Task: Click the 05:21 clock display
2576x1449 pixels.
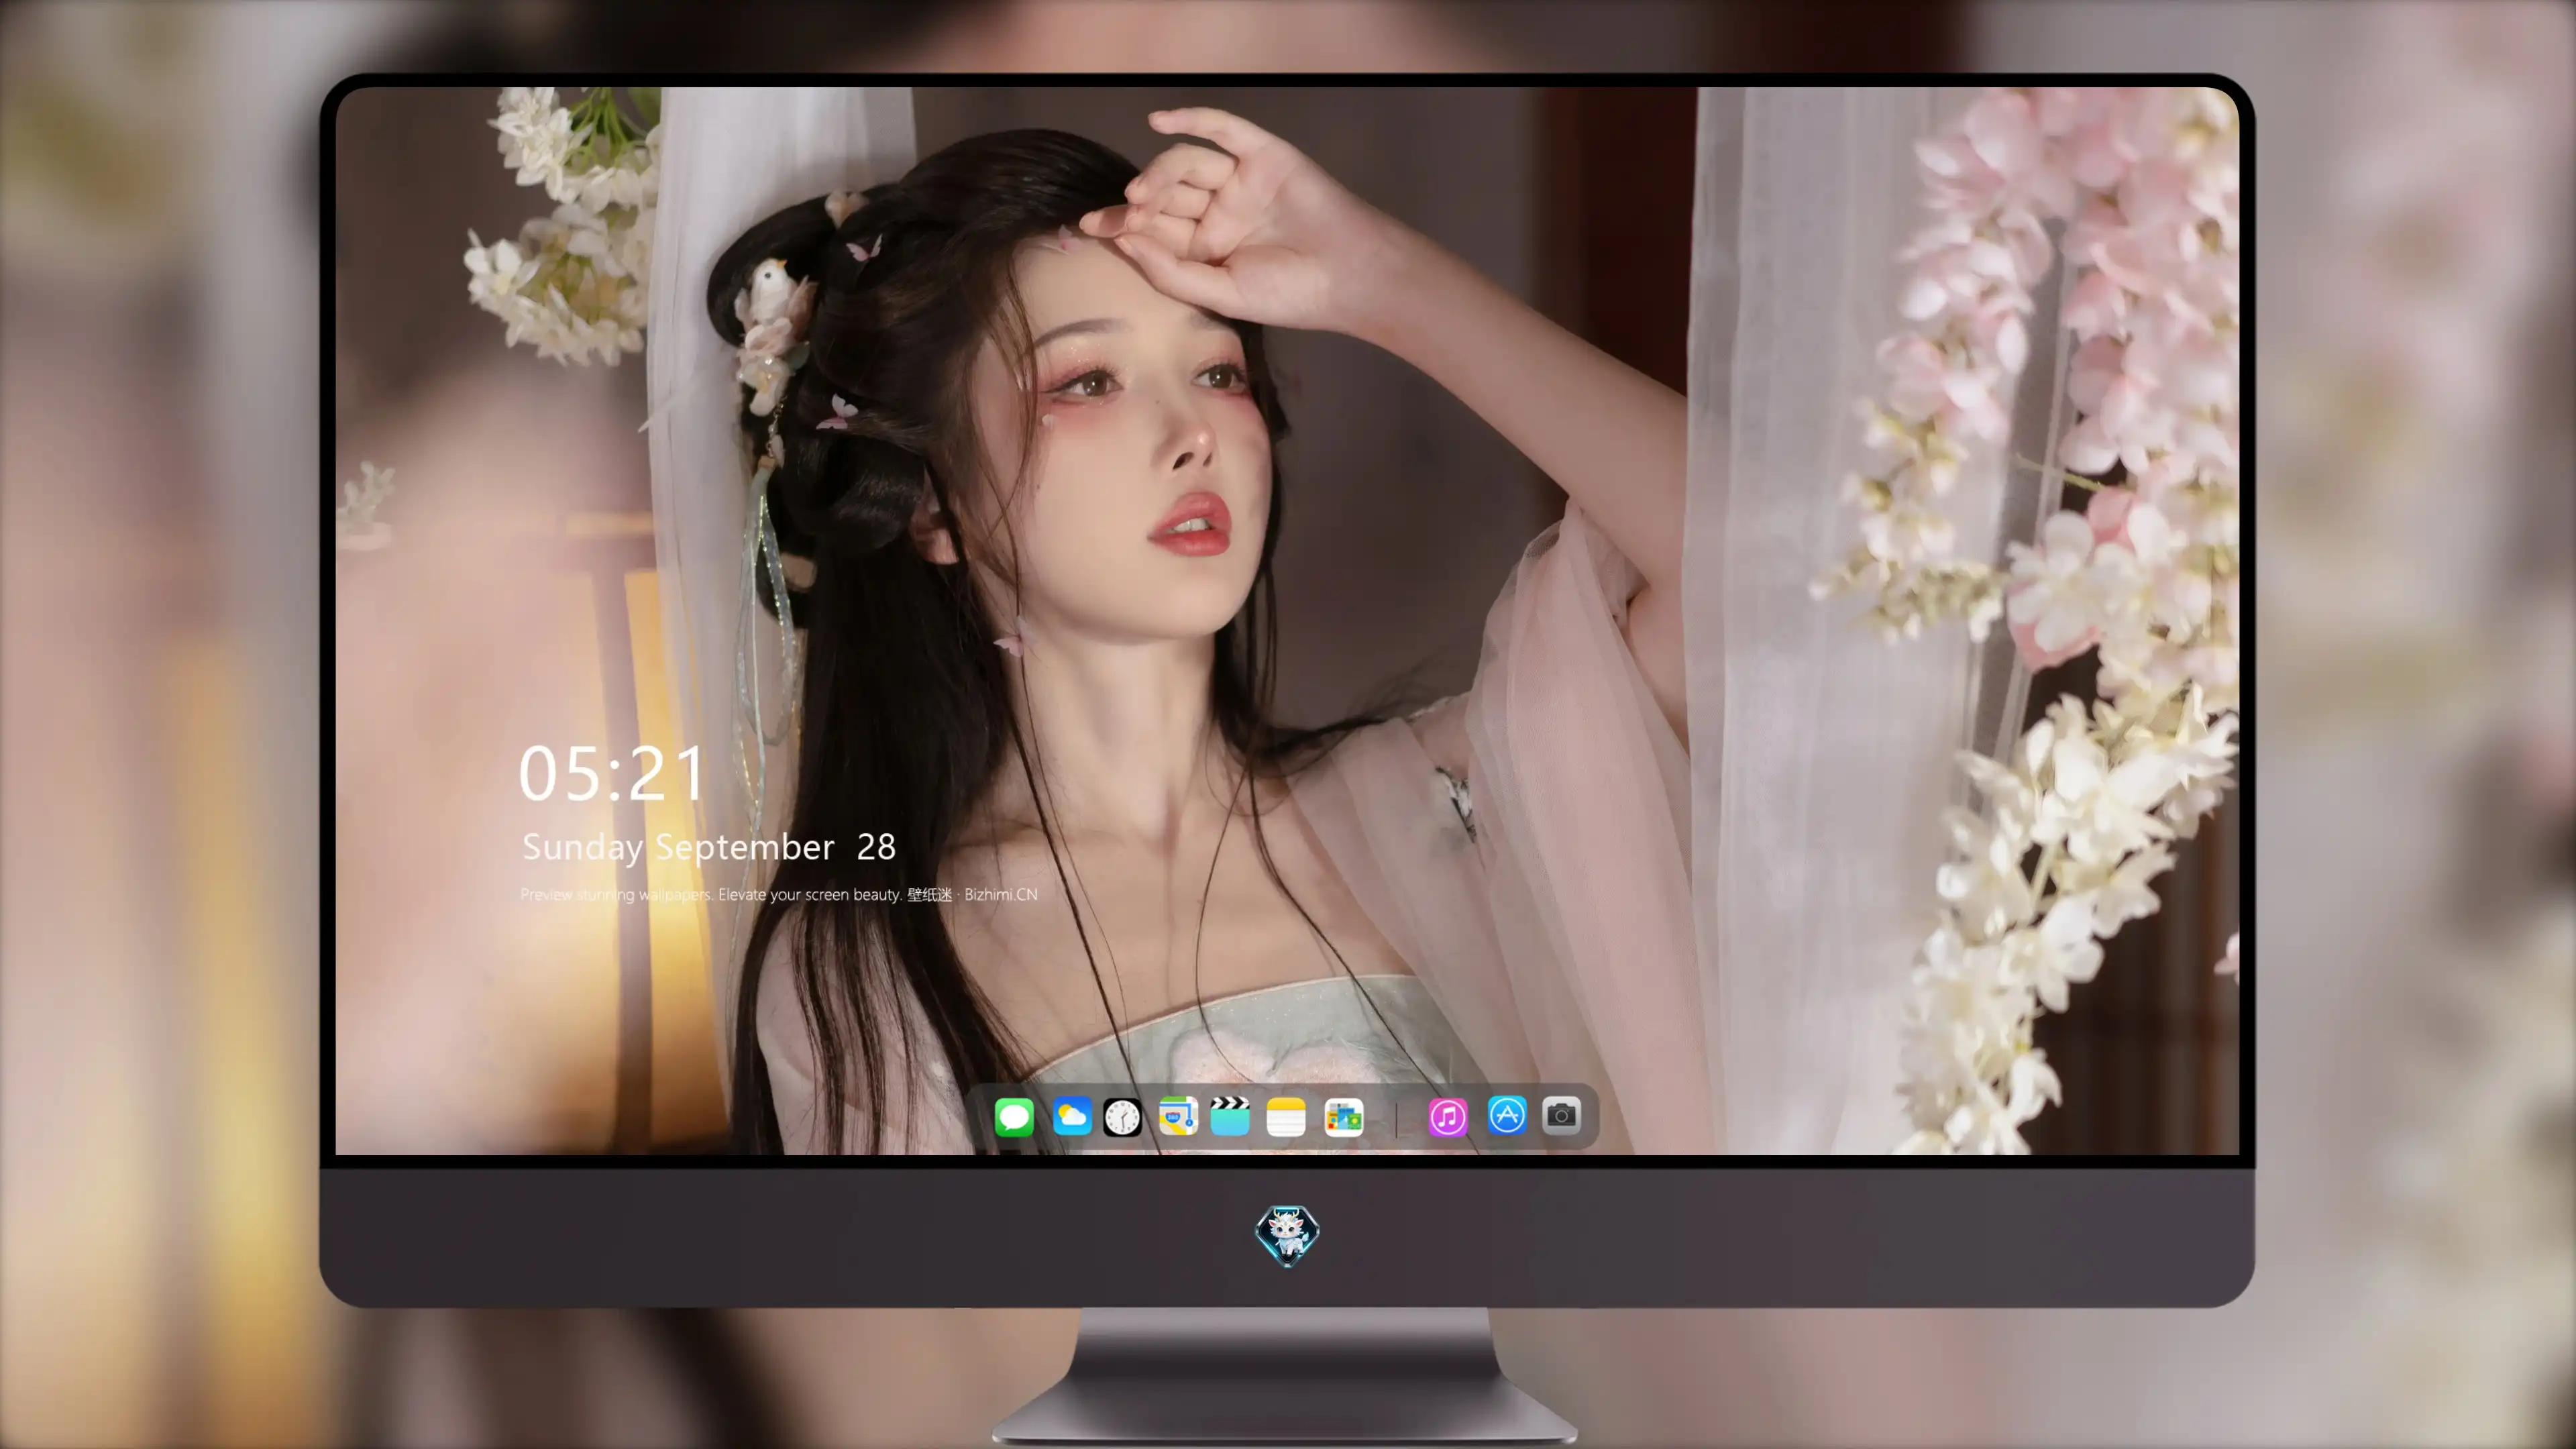Action: (612, 774)
